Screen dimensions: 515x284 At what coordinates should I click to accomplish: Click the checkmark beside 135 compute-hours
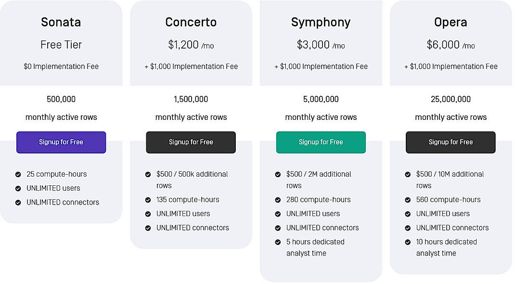[147, 200]
